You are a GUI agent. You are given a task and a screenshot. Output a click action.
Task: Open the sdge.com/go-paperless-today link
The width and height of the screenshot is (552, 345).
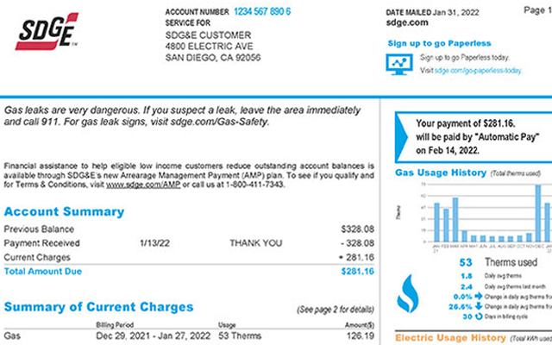point(478,70)
